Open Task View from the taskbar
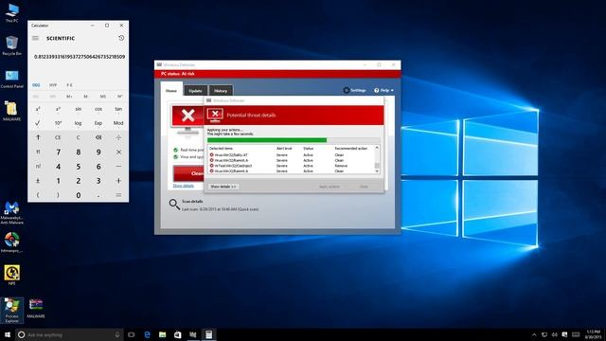Viewport: 606px width, 341px height. pos(132,334)
